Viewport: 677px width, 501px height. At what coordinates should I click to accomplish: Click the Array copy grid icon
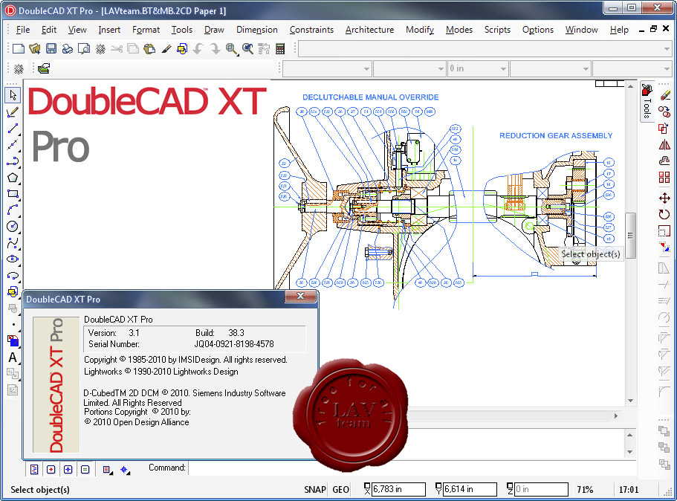[x=664, y=177]
